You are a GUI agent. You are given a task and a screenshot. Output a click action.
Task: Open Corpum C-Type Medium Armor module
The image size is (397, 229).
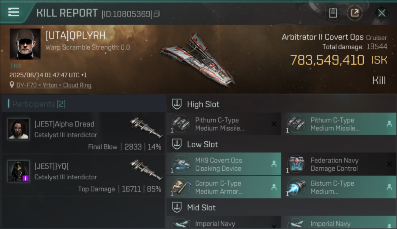[224, 187]
